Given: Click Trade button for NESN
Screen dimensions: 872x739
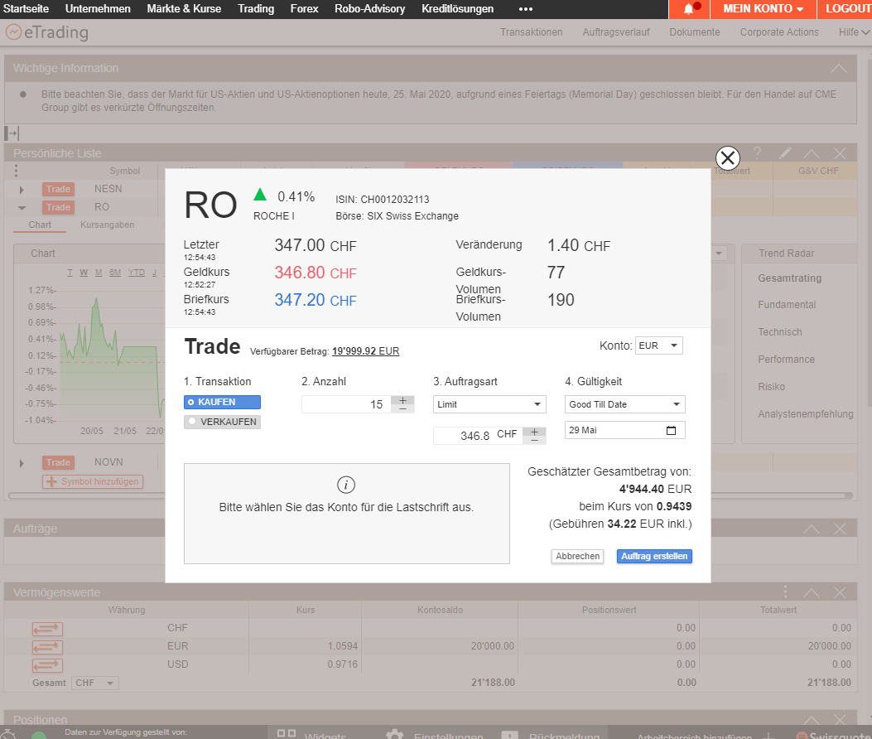Looking at the screenshot, I should pyautogui.click(x=59, y=189).
